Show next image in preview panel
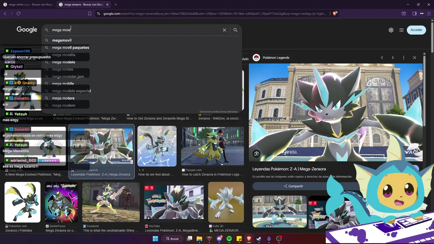 (x=393, y=58)
